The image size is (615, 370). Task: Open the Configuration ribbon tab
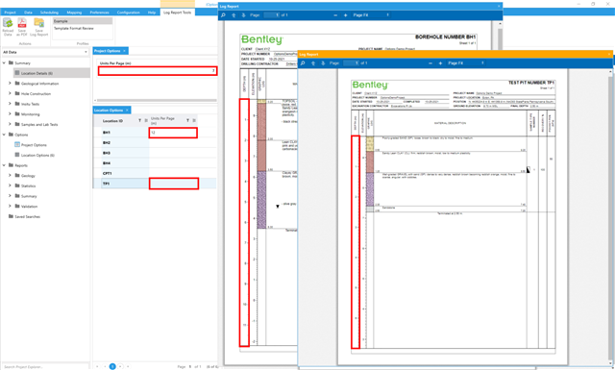(x=128, y=12)
